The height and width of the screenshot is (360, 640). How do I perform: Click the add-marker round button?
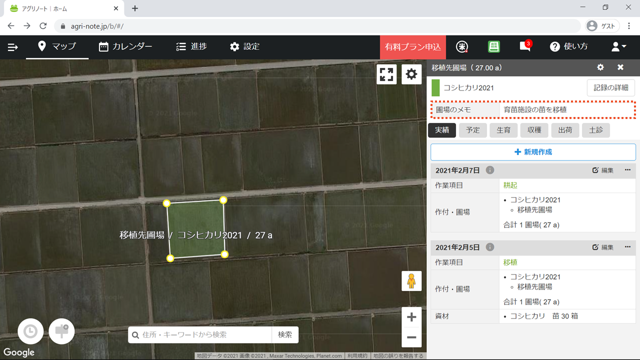click(62, 331)
